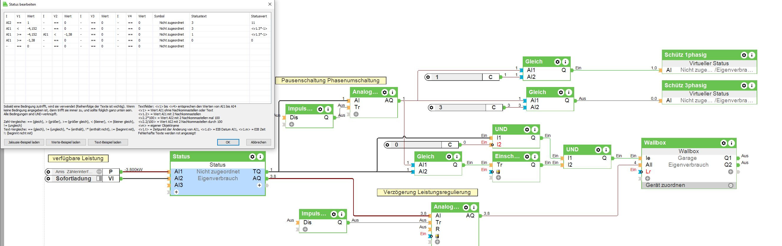Click the Q1 output on the Wallbox block
Screen dimensions: 782x246
[728, 158]
